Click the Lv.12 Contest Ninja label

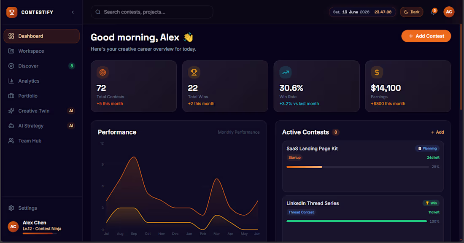coord(42,229)
